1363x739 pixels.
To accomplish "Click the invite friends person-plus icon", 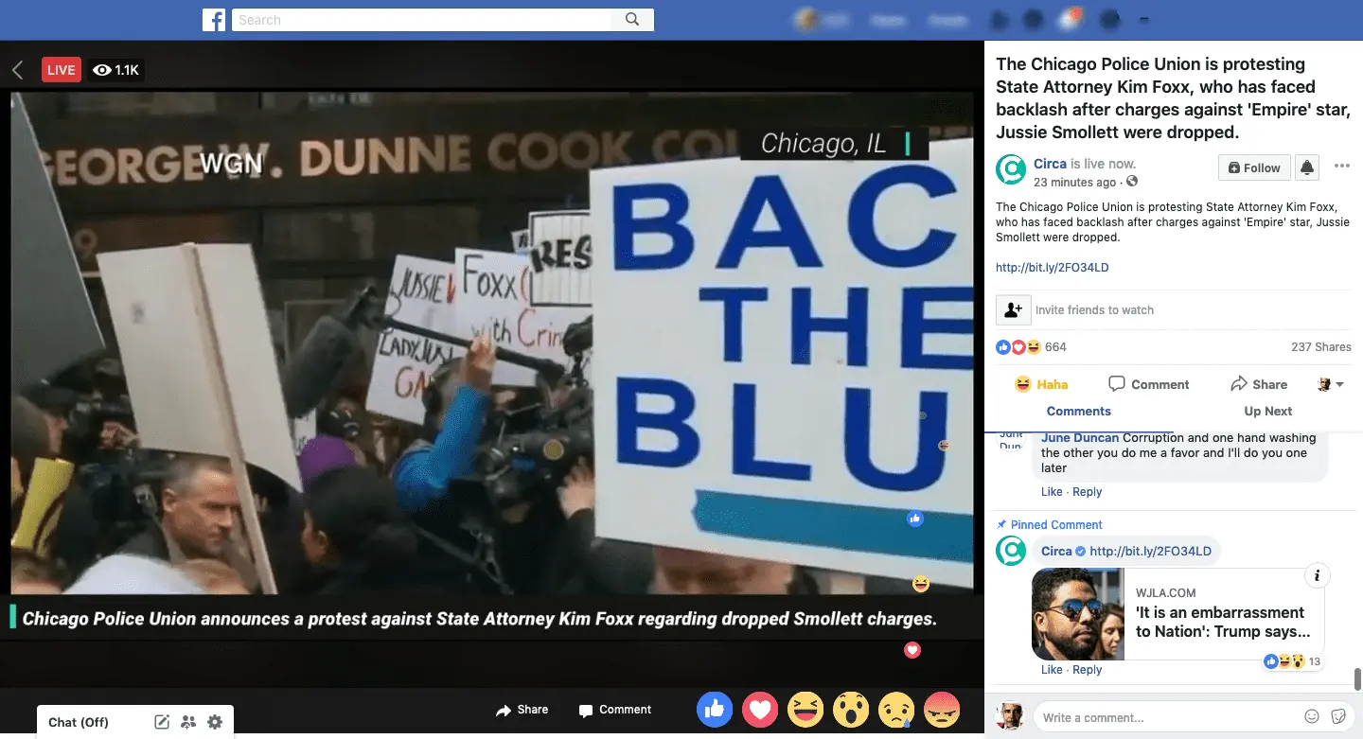I will tap(1013, 309).
